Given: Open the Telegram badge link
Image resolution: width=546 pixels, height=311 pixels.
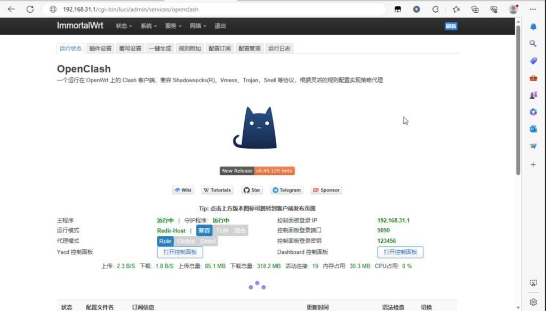Looking at the screenshot, I should [287, 190].
